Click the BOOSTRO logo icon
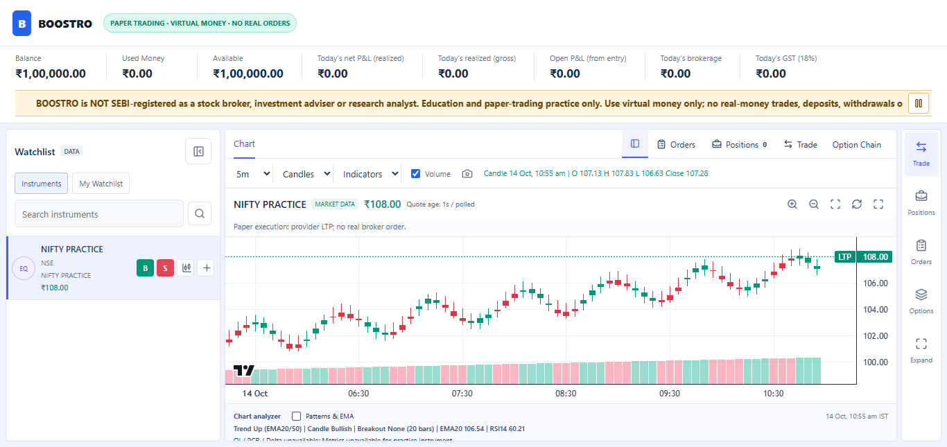This screenshot has height=447, width=947. tap(22, 23)
